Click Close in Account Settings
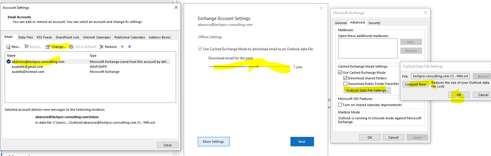Screen dimensions: 491x156 point(168,145)
